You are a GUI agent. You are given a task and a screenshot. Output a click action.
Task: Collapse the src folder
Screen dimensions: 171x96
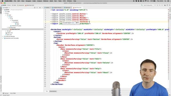pos(4,13)
